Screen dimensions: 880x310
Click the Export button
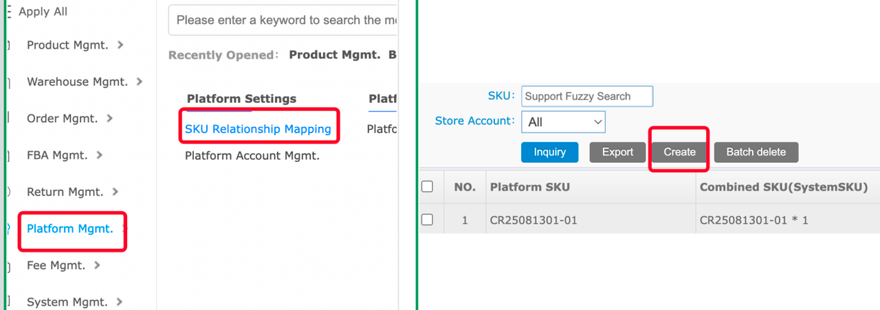617,152
